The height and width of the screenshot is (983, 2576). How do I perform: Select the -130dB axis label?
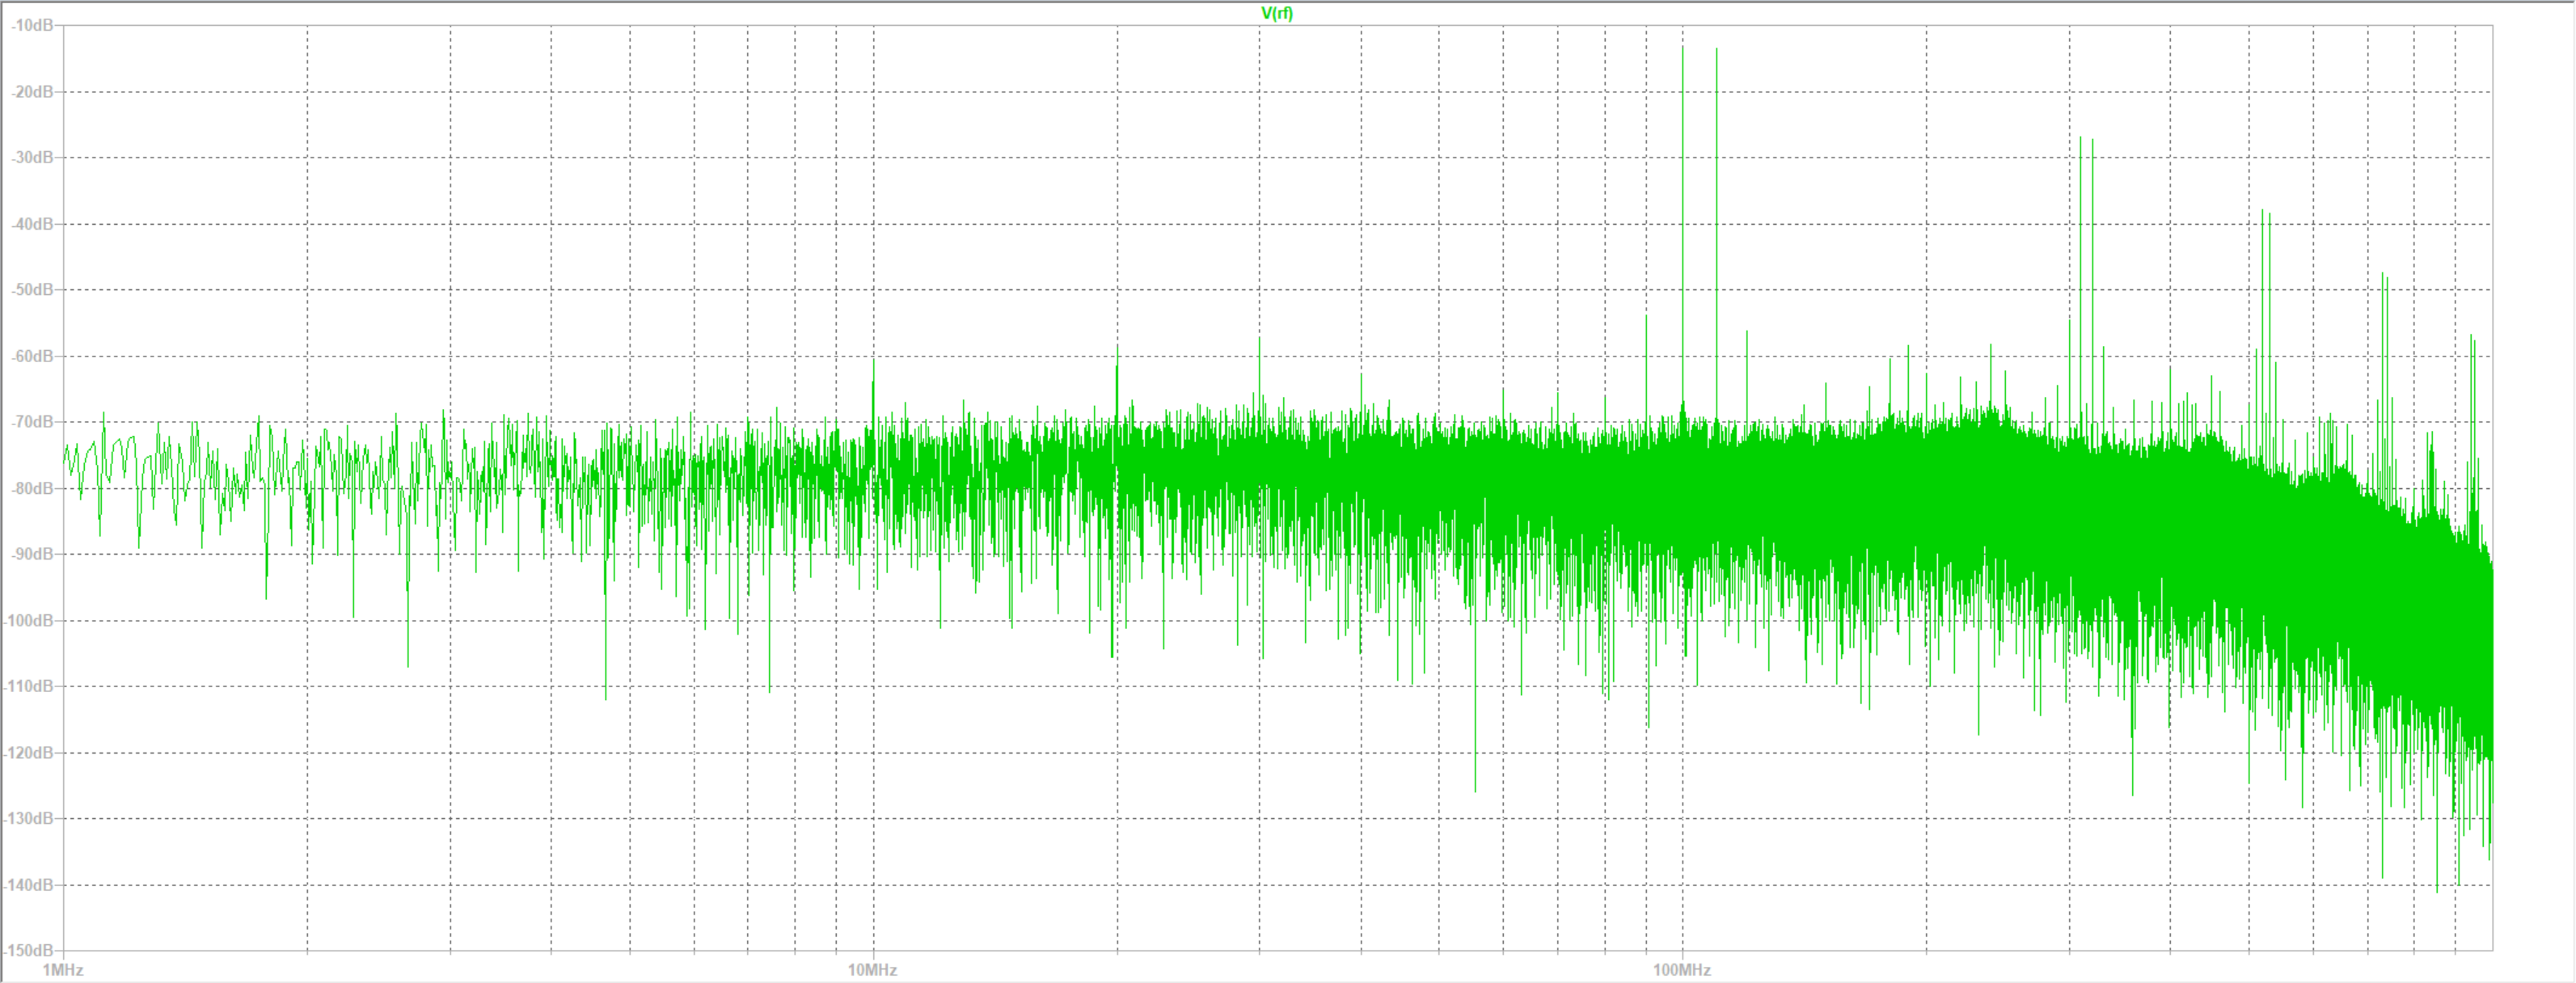tap(29, 818)
